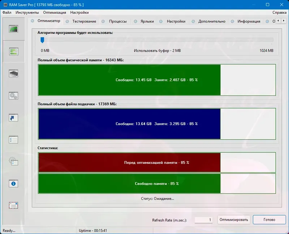Open the RAM chip sidebar icon
The width and height of the screenshot is (289, 234).
[x=13, y=74]
